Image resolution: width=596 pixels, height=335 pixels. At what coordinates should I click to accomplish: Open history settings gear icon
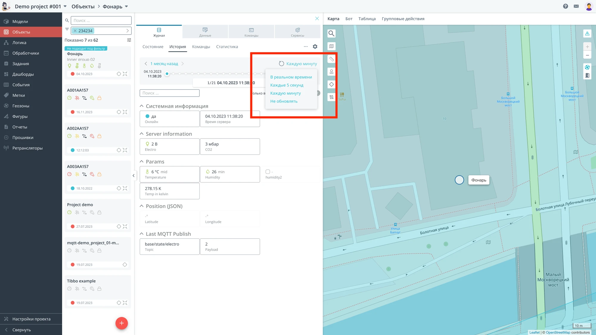click(315, 46)
